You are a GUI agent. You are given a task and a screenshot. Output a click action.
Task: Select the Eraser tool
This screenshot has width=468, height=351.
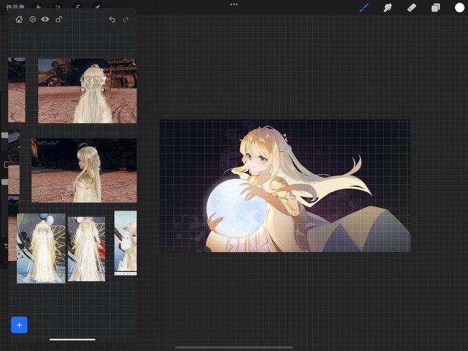(412, 8)
